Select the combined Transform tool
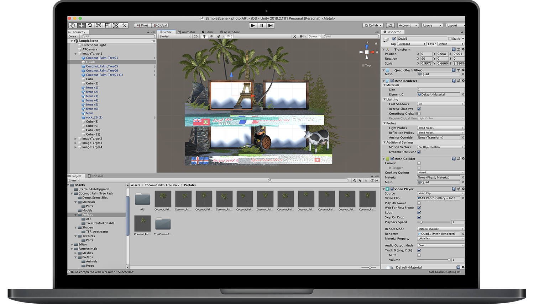534x304 pixels. pyautogui.click(x=116, y=26)
